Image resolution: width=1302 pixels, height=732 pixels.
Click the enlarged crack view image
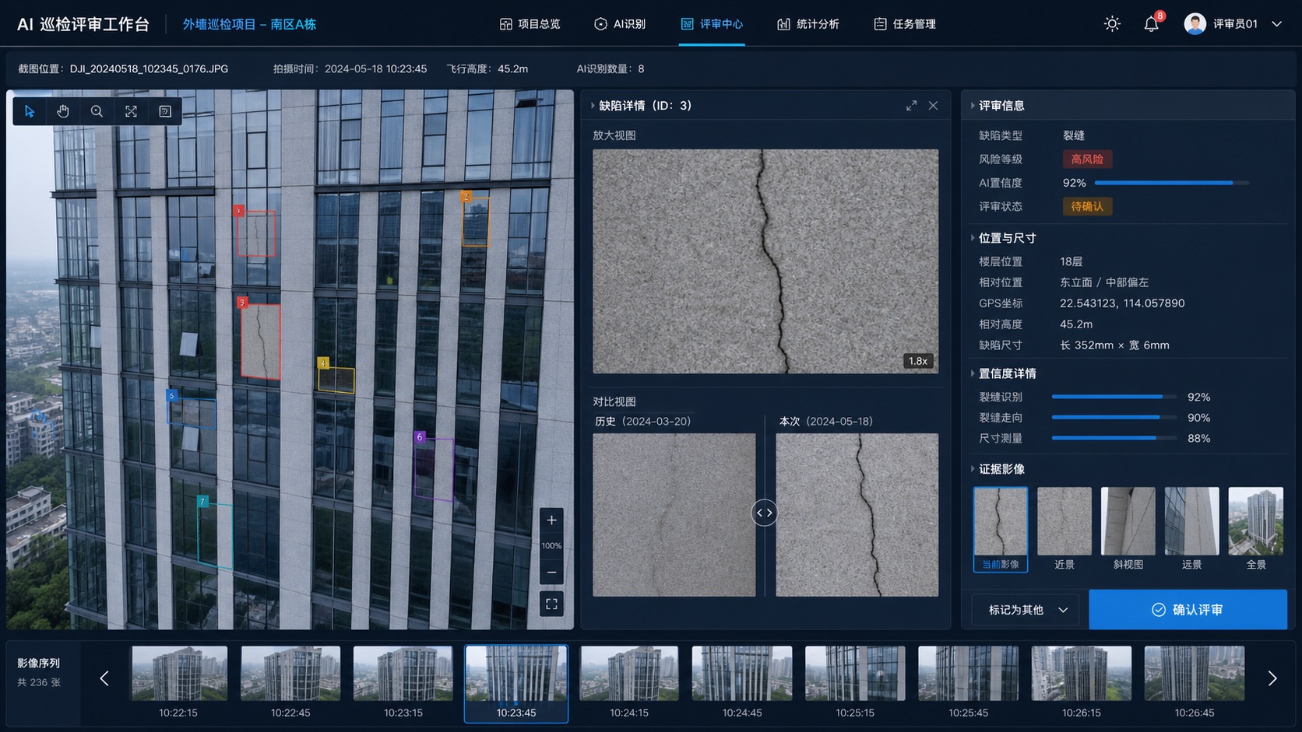coord(765,261)
